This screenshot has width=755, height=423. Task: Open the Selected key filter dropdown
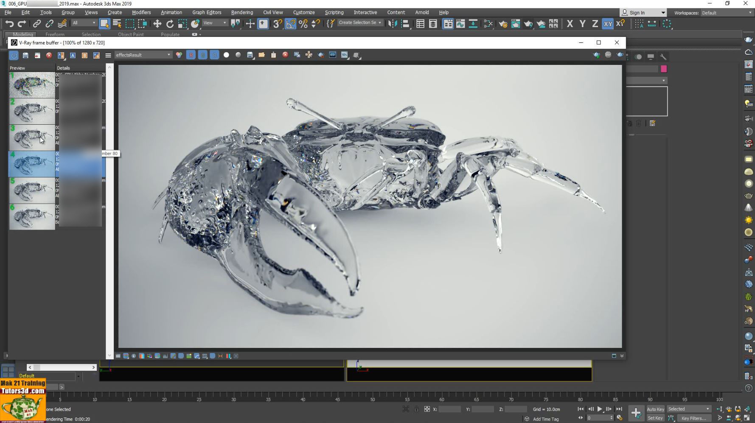[689, 409]
